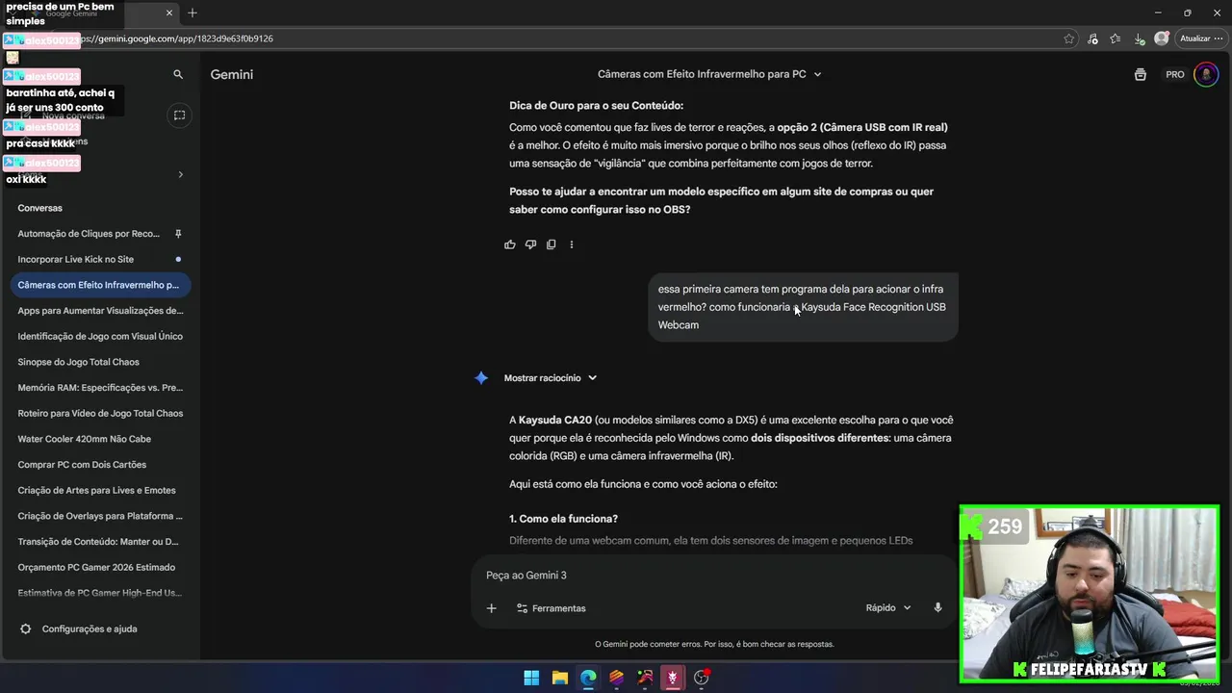1232x693 pixels.
Task: Bookmark the page with star icon
Action: pos(1069,38)
